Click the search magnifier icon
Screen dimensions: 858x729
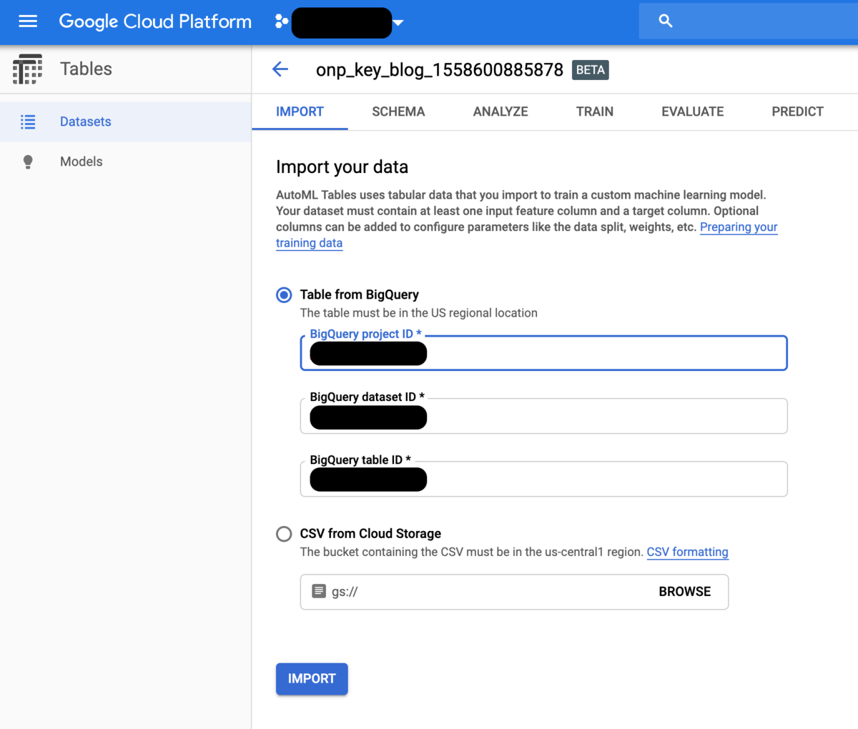pyautogui.click(x=666, y=21)
